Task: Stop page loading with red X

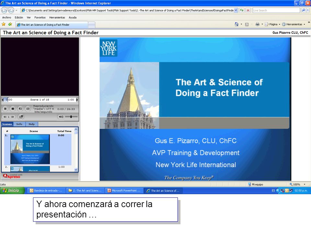Action: (248, 10)
